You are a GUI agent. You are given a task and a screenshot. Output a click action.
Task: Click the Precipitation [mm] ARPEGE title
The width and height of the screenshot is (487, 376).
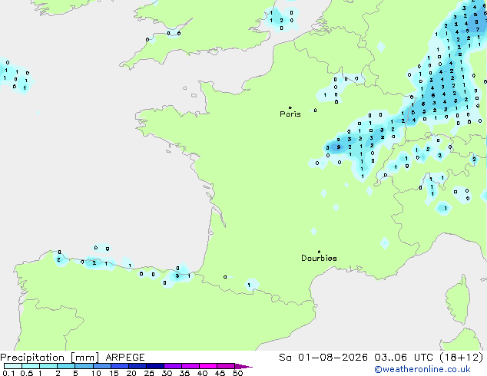pos(72,358)
